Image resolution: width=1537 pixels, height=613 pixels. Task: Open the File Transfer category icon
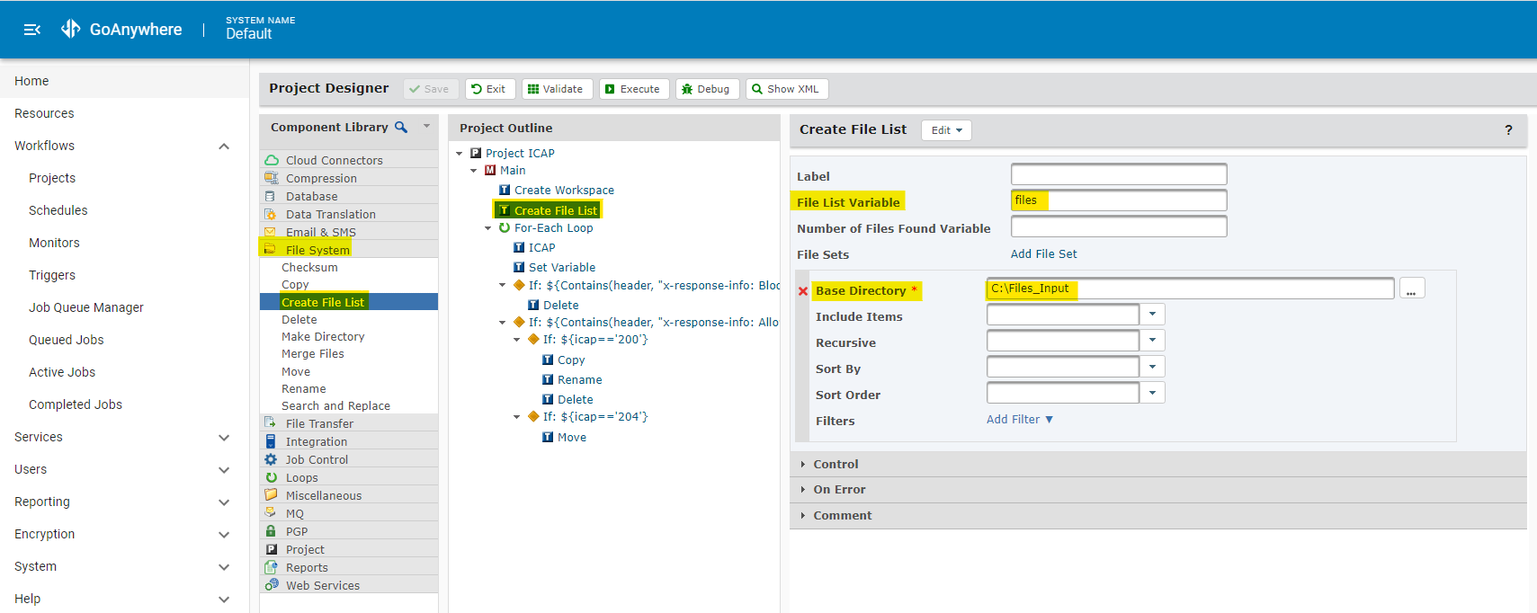point(271,423)
